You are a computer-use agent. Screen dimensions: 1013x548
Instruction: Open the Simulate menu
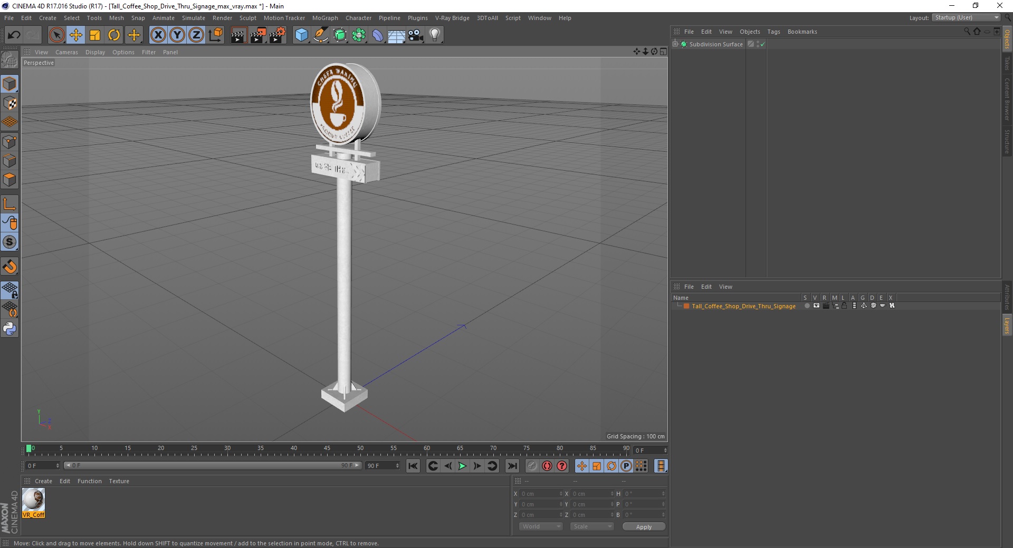tap(193, 18)
